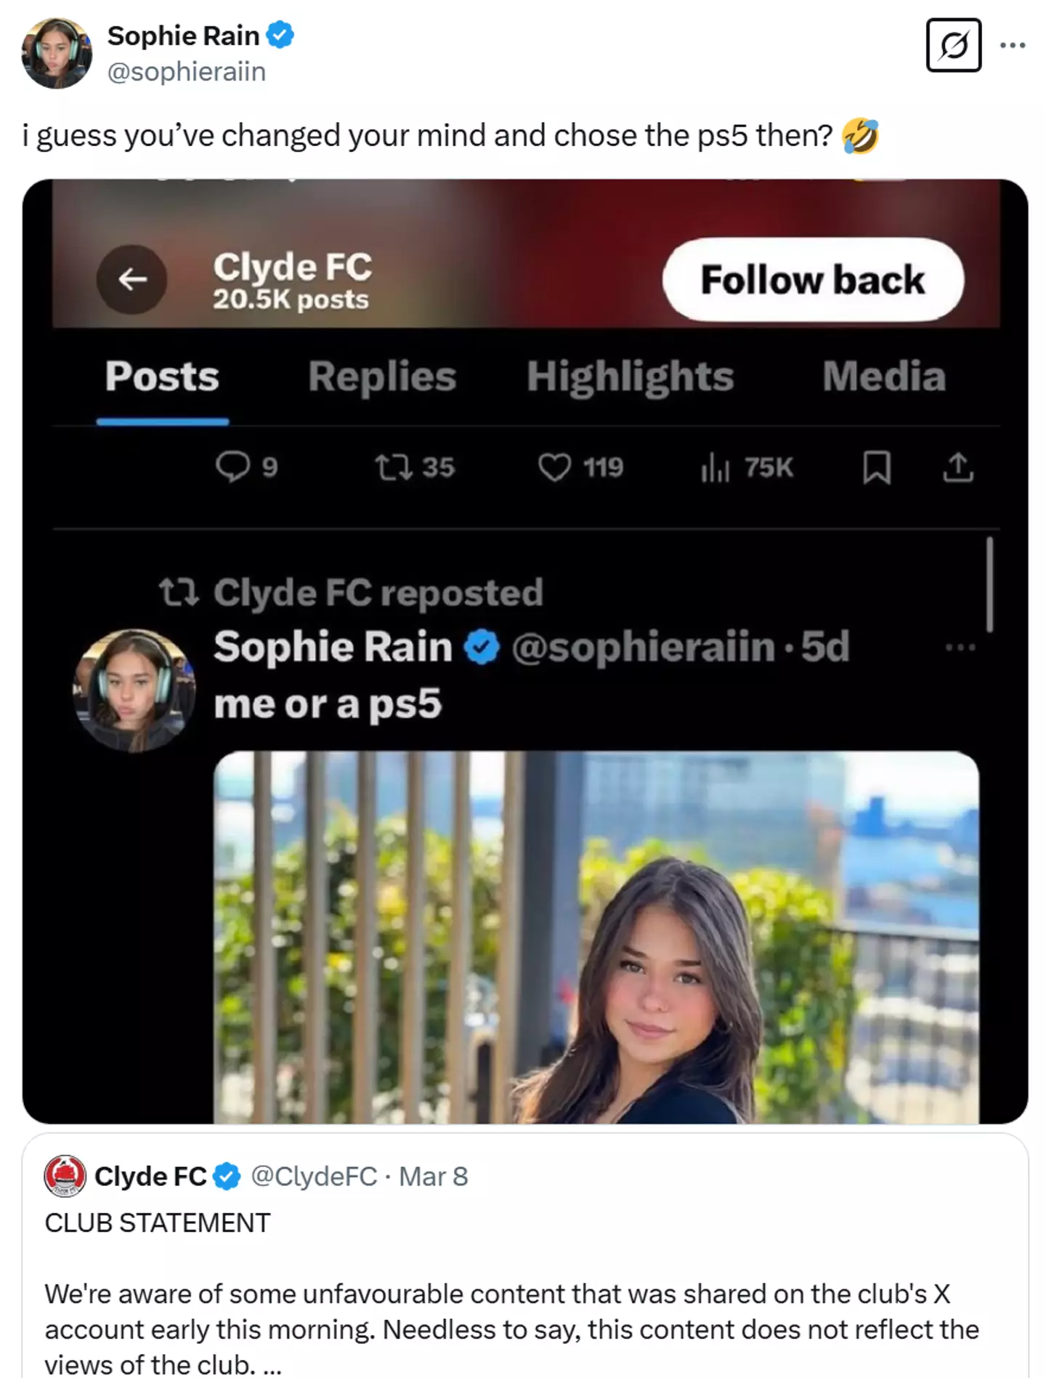The width and height of the screenshot is (1046, 1378).
Task: Open the Highlights tab
Action: (x=630, y=376)
